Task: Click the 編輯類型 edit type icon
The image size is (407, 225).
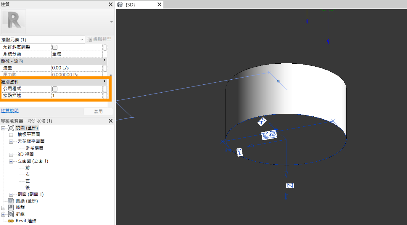Action: [x=89, y=39]
